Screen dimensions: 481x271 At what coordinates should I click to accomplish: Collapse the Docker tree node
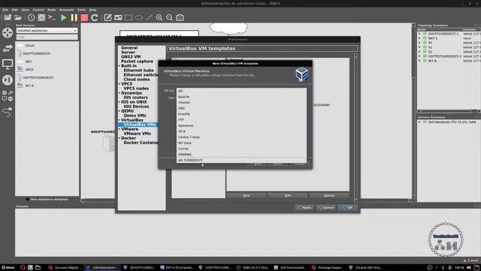click(x=119, y=139)
